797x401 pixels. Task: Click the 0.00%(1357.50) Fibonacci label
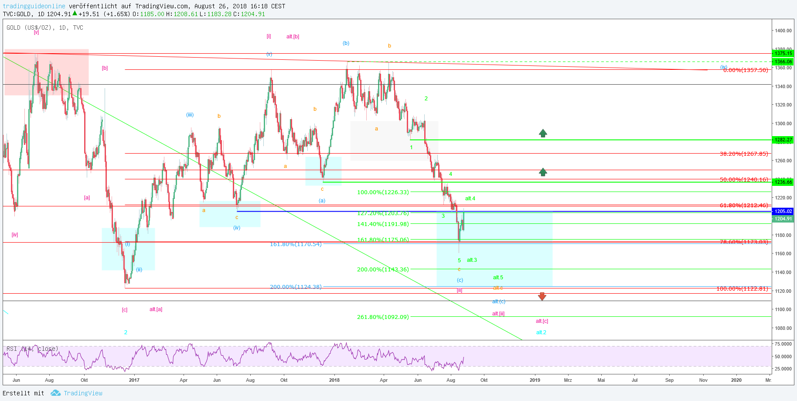click(746, 70)
